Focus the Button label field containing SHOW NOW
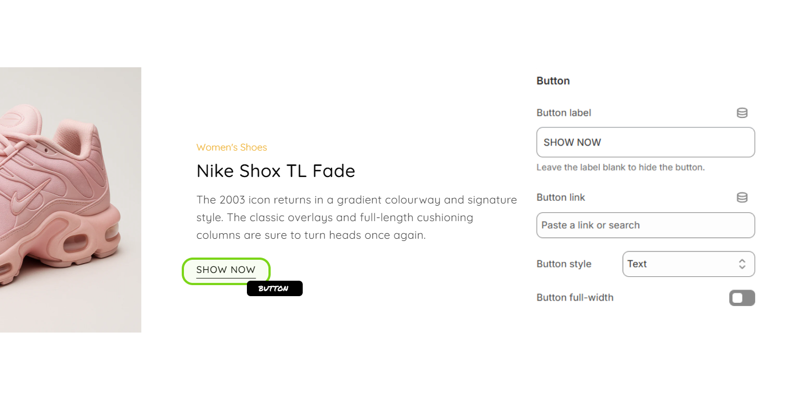791x407 pixels. 645,142
